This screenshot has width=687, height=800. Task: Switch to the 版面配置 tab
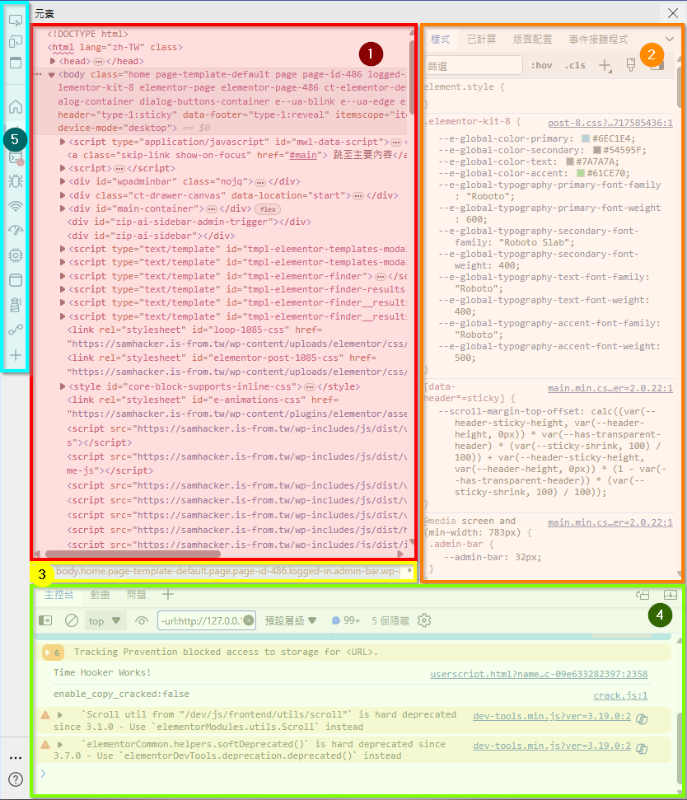click(532, 40)
